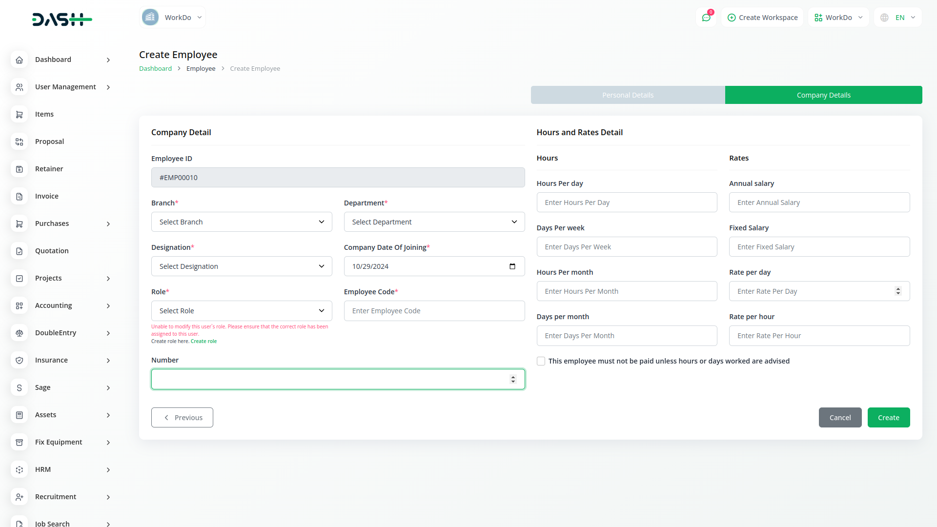Click the green Create button

888,418
